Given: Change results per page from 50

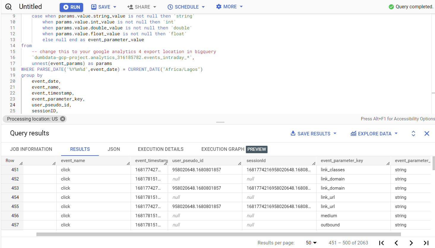Looking at the screenshot, I should point(310,243).
